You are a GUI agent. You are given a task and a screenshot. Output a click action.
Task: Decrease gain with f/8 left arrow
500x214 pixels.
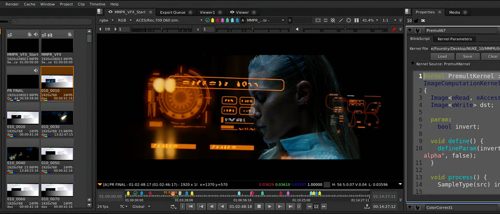coord(100,29)
